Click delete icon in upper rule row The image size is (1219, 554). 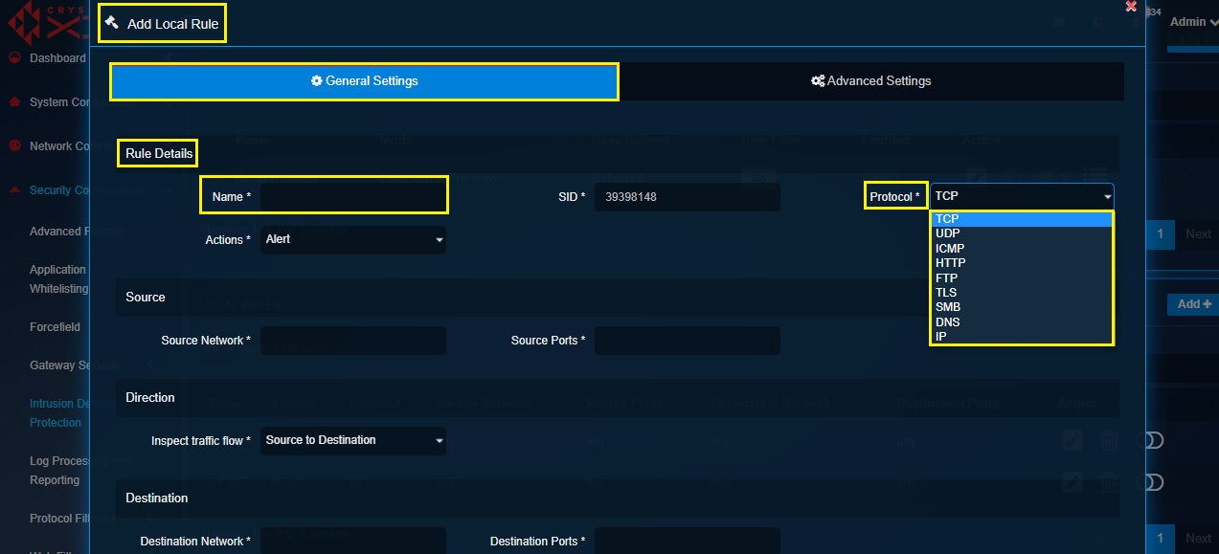[1109, 440]
